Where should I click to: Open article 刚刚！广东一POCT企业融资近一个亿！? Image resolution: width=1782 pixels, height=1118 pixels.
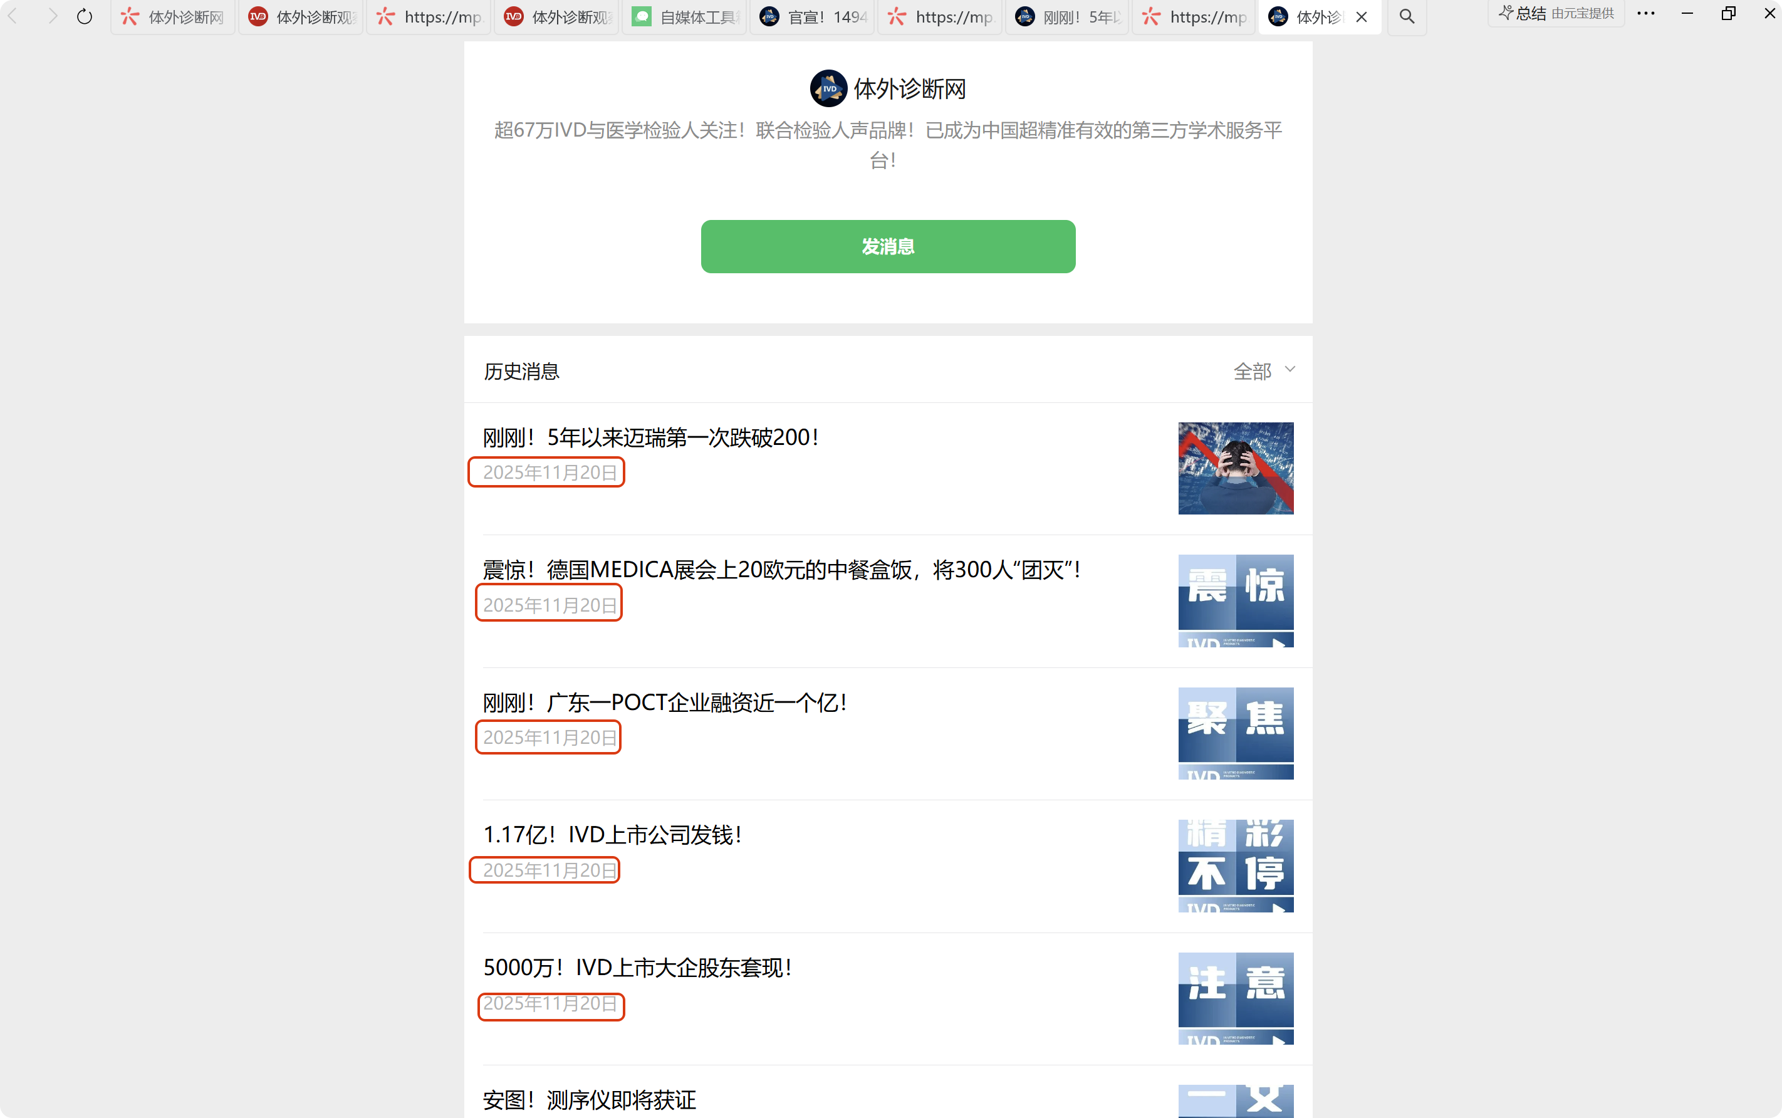click(664, 703)
